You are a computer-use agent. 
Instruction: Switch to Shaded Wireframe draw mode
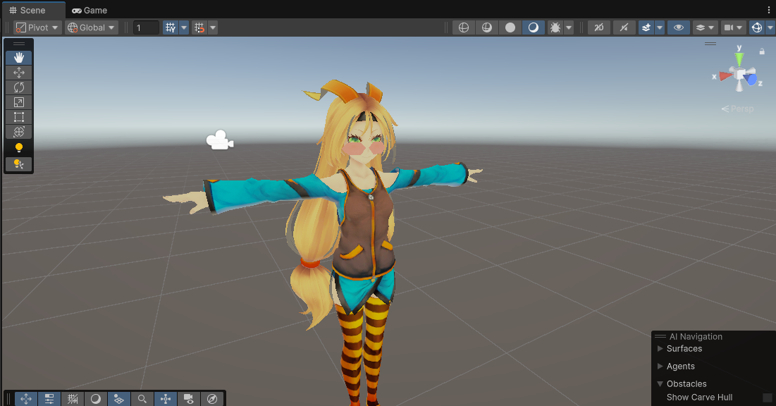pos(487,27)
